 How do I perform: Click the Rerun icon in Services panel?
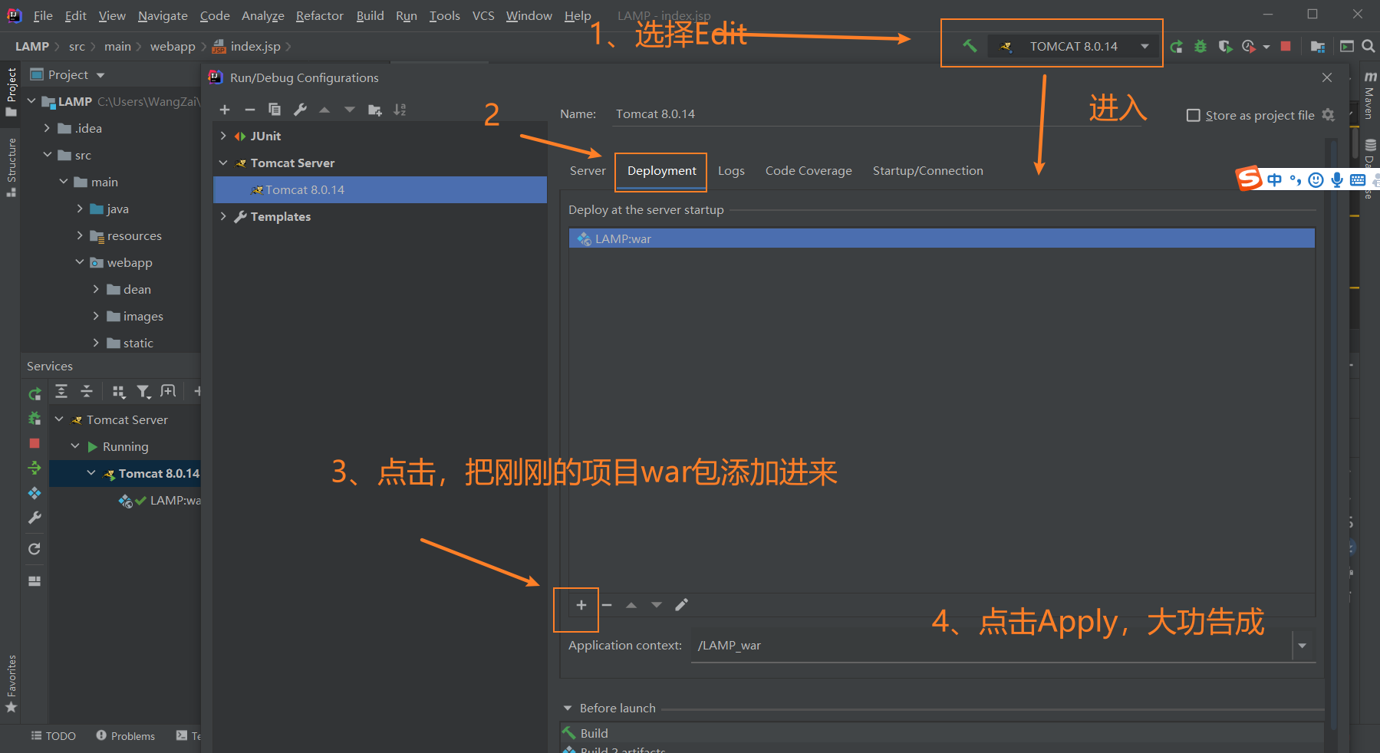[34, 393]
